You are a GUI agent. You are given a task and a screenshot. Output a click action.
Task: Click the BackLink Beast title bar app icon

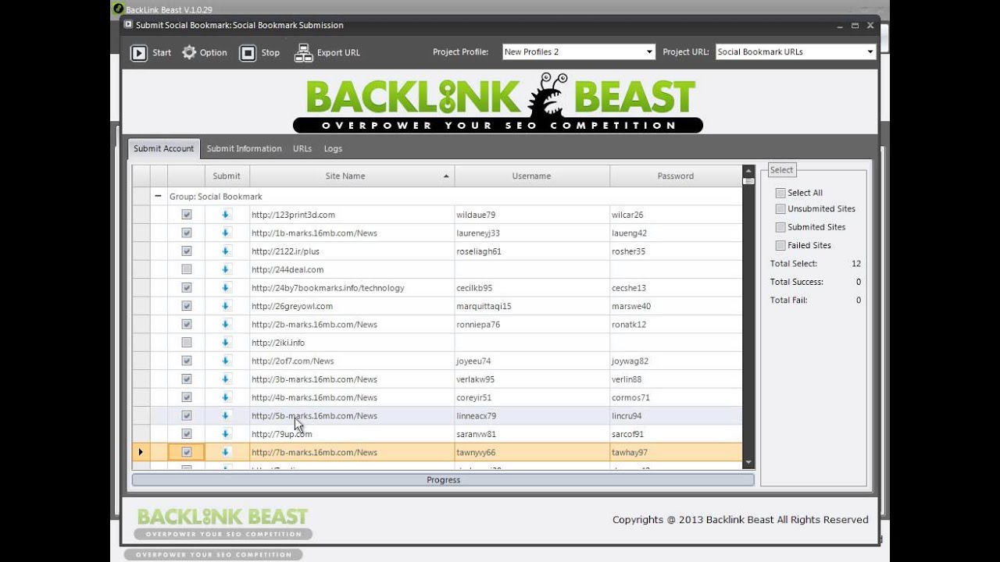coord(119,9)
